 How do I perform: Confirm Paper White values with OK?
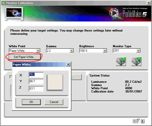pos(31,102)
